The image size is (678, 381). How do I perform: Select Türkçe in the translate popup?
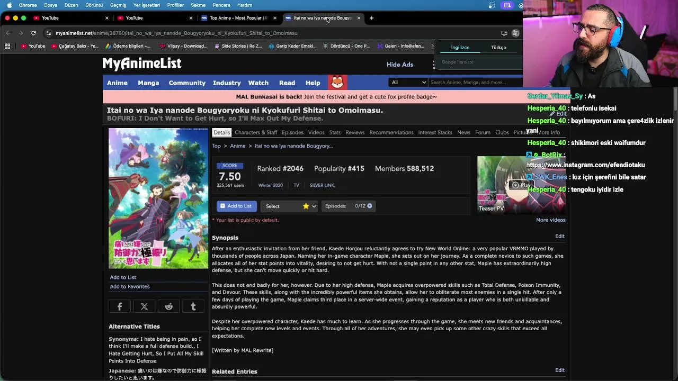click(x=498, y=48)
